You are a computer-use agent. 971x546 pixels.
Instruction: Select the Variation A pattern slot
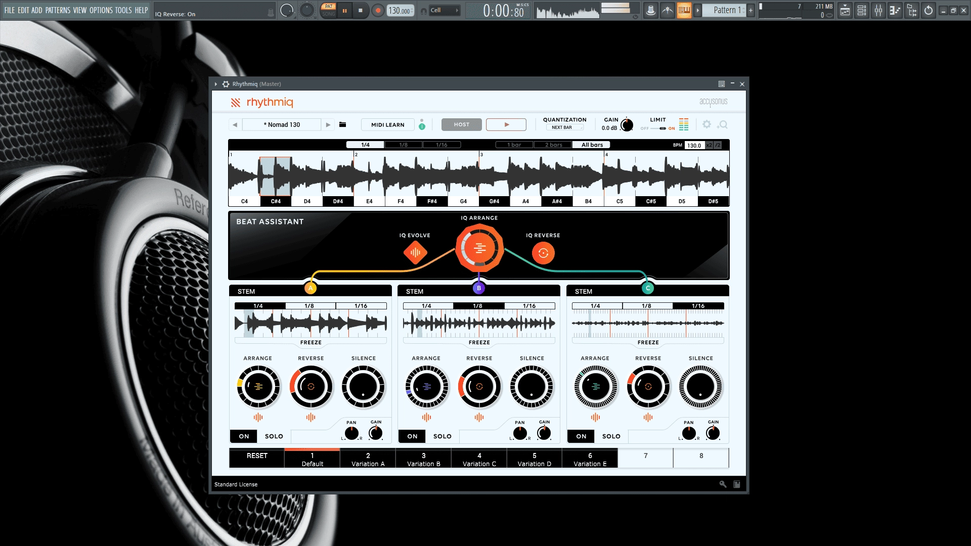(368, 459)
